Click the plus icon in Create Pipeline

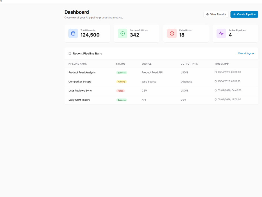[234, 14]
